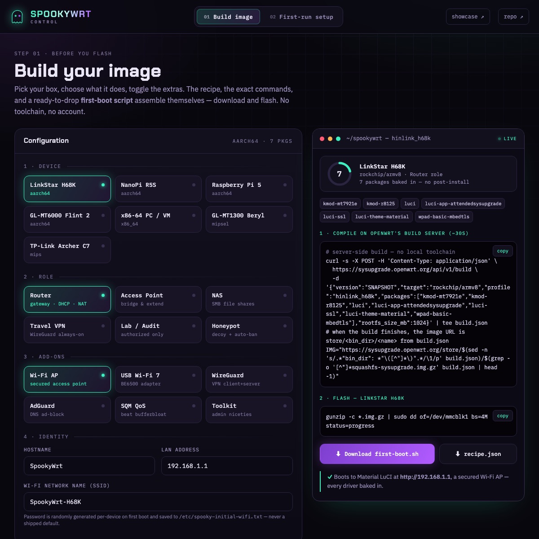
Task: Click the 1 · COMPILE ON OPENWRT'S BUILD SERVER heading
Action: pos(394,233)
